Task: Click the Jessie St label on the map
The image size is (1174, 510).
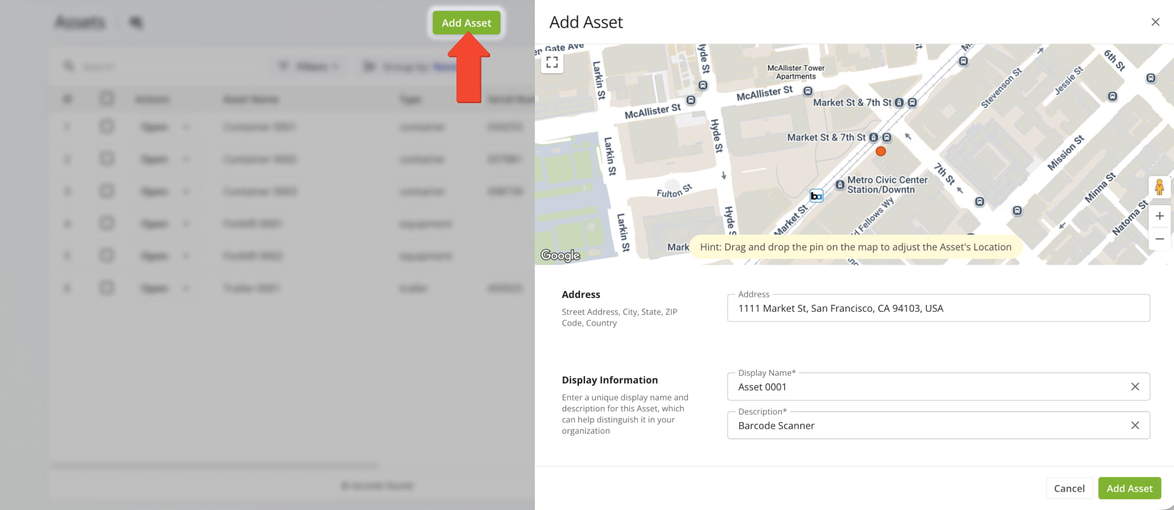Action: [1069, 80]
